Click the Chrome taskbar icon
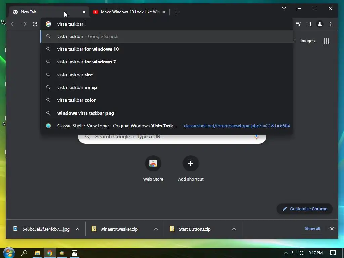Image resolution: width=344 pixels, height=258 pixels. click(50, 253)
